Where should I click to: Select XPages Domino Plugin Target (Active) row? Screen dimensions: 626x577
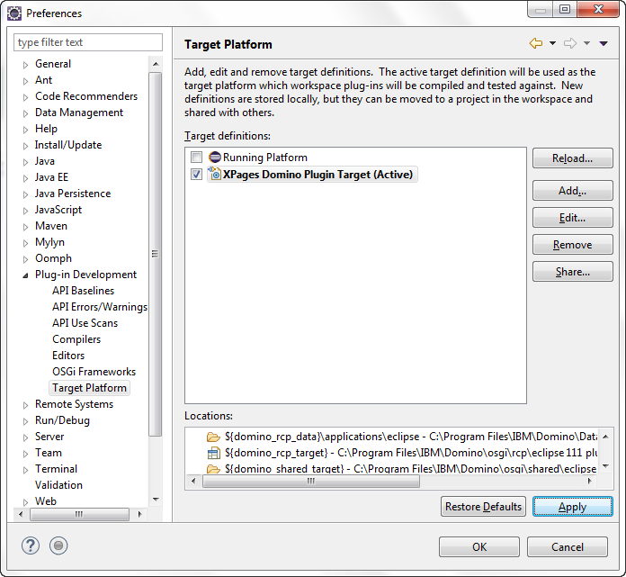(312, 175)
